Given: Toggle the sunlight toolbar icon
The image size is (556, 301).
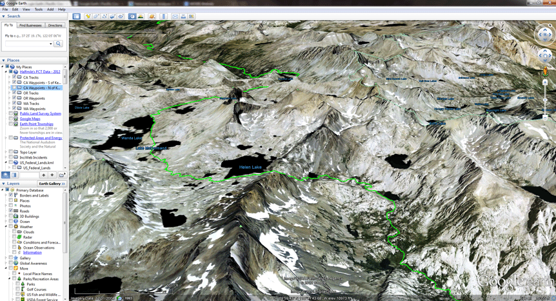Looking at the screenshot, I should [141, 16].
